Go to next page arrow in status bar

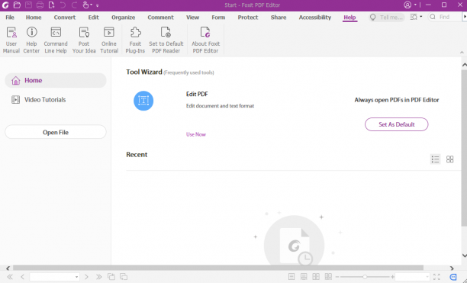(86, 277)
